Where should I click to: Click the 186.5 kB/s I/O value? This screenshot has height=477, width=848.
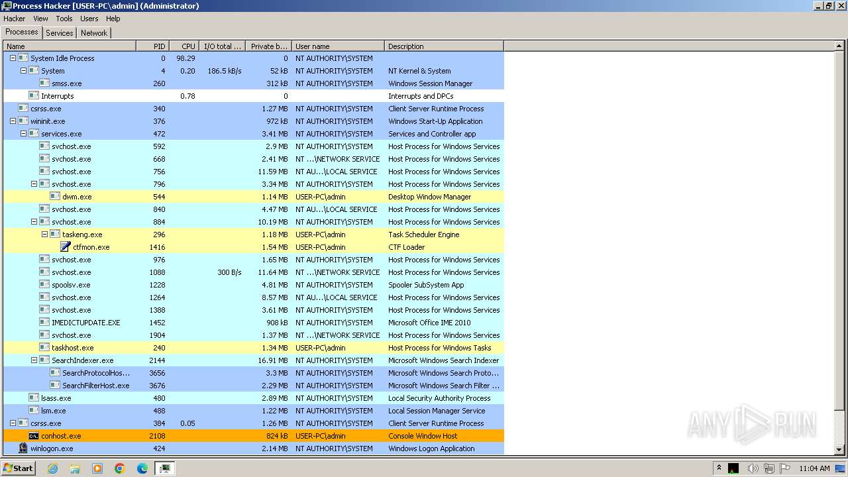point(225,71)
